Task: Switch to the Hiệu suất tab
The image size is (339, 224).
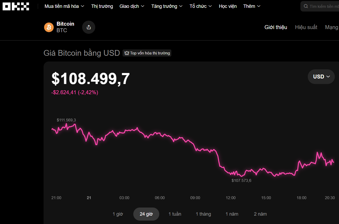Action: click(306, 27)
